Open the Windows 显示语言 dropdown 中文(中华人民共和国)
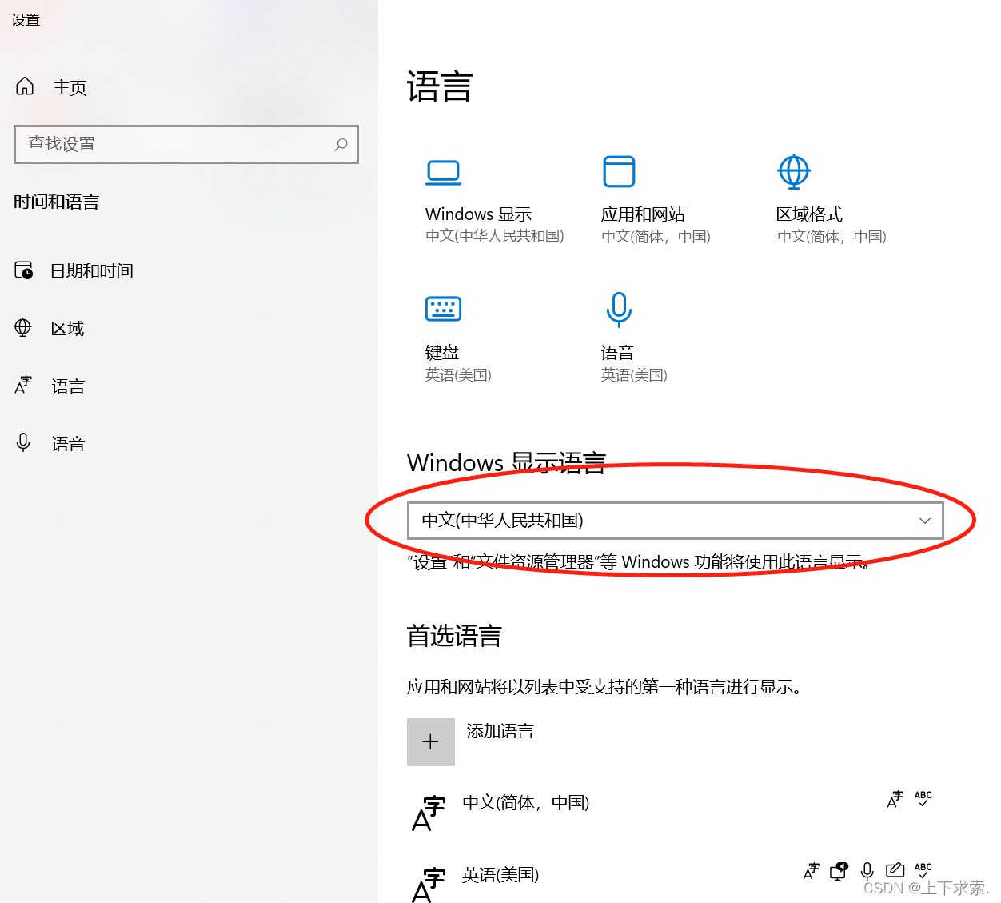This screenshot has height=903, width=1001. pos(675,521)
